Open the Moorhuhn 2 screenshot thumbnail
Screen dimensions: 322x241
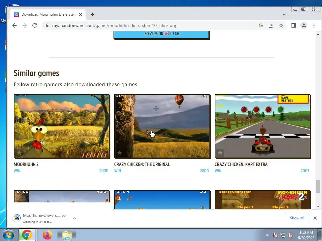click(62, 126)
